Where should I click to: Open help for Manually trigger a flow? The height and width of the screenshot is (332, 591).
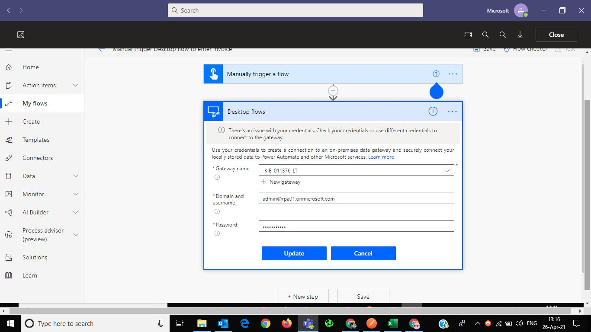click(x=436, y=74)
